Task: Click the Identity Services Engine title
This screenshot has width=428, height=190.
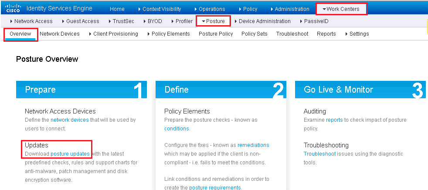Action: click(x=59, y=8)
